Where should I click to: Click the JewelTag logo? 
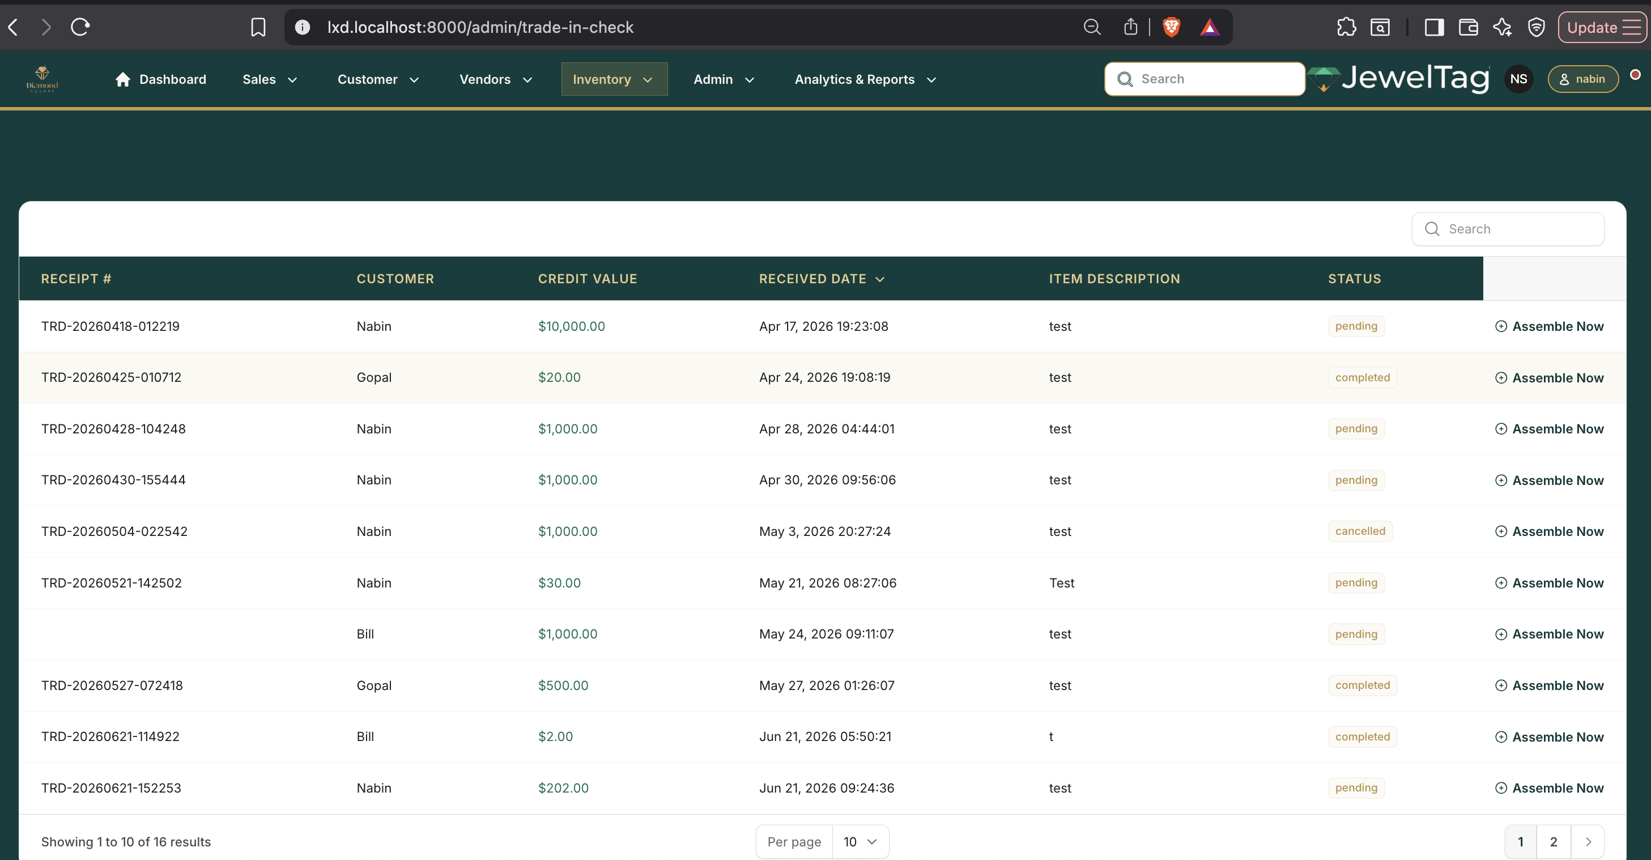click(x=1398, y=79)
